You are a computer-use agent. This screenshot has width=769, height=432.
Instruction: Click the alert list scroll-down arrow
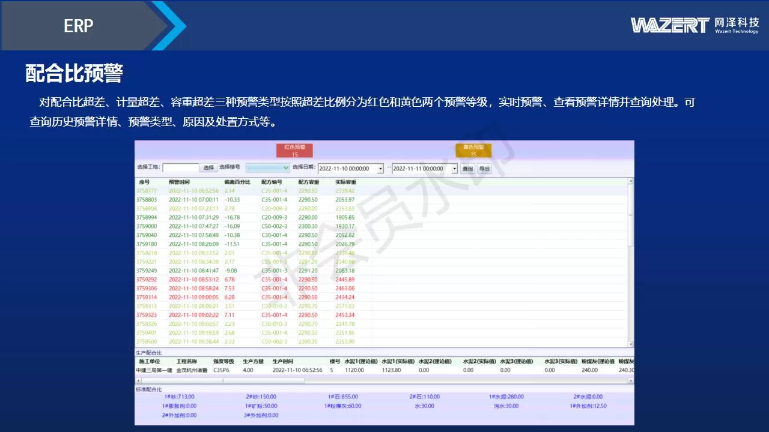630,344
